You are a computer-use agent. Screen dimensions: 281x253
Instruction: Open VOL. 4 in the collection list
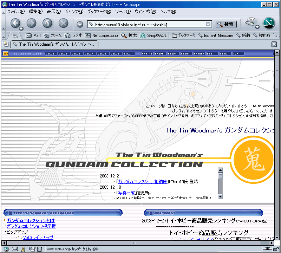(x=90, y=54)
